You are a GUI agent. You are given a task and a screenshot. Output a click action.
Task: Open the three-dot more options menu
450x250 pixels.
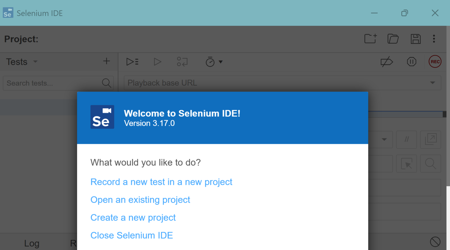tap(434, 39)
